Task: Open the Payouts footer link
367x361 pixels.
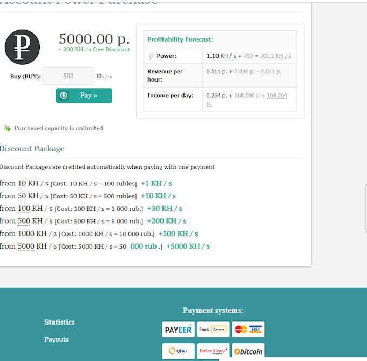Action: 57,339
